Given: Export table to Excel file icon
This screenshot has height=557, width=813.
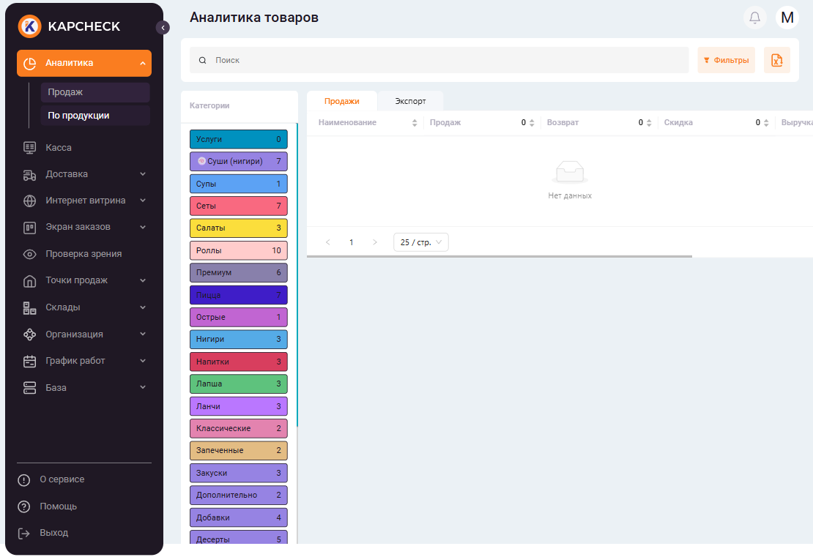Looking at the screenshot, I should click(x=776, y=60).
